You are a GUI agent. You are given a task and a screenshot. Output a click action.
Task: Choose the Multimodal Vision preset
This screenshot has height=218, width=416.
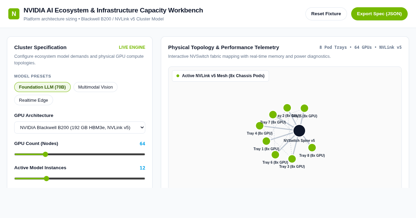coord(95,87)
